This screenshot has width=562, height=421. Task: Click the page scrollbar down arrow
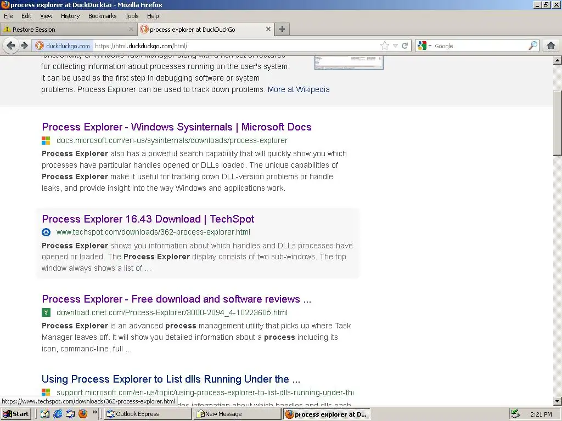(558, 401)
